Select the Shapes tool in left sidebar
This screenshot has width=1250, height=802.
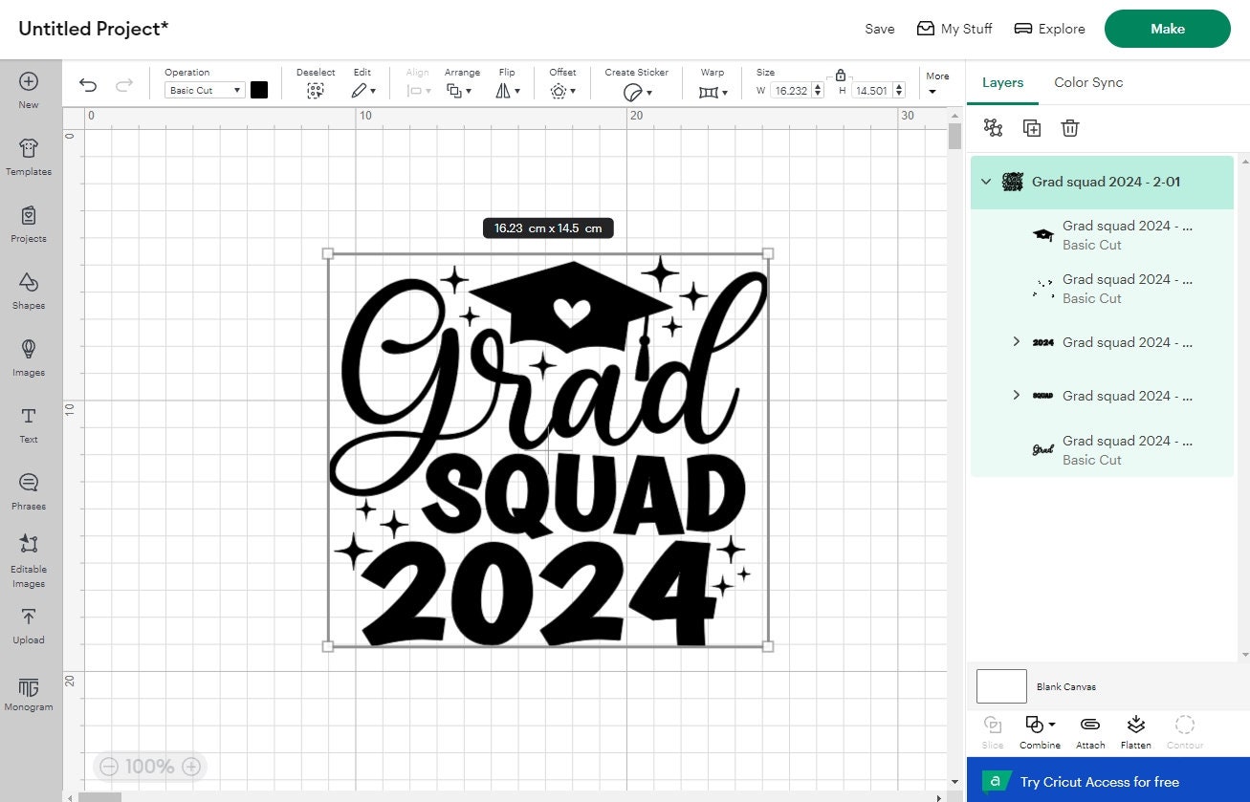point(28,293)
